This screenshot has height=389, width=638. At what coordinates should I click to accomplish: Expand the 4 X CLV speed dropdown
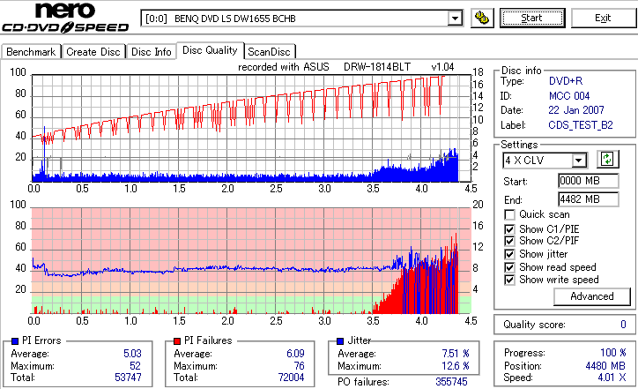coord(578,161)
